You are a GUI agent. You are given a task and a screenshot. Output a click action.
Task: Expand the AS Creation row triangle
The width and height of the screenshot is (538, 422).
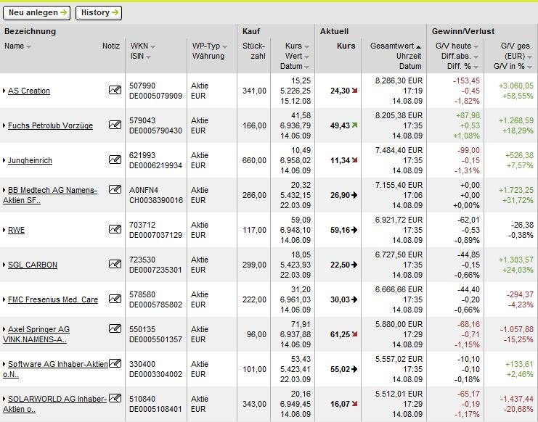(4, 91)
